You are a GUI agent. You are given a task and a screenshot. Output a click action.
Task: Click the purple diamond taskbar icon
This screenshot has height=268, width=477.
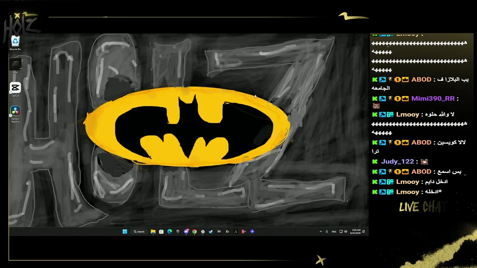(x=252, y=232)
